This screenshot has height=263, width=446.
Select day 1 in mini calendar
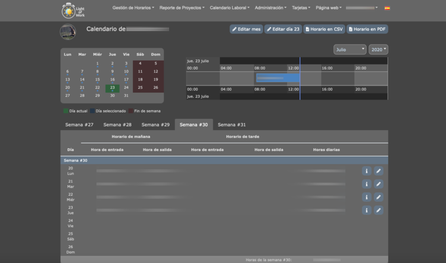click(x=97, y=64)
